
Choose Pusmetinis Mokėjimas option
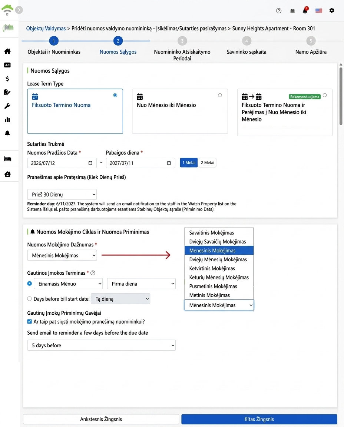pyautogui.click(x=219, y=287)
